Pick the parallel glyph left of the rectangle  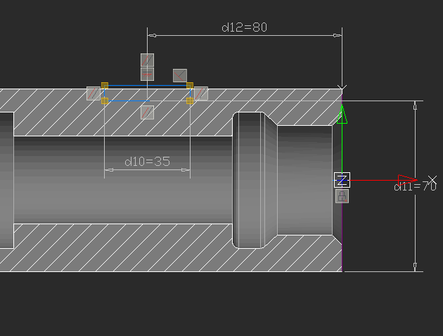93,93
